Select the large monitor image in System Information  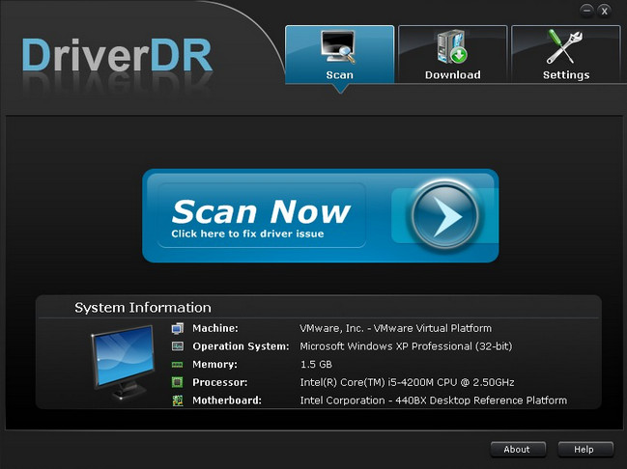click(x=122, y=361)
